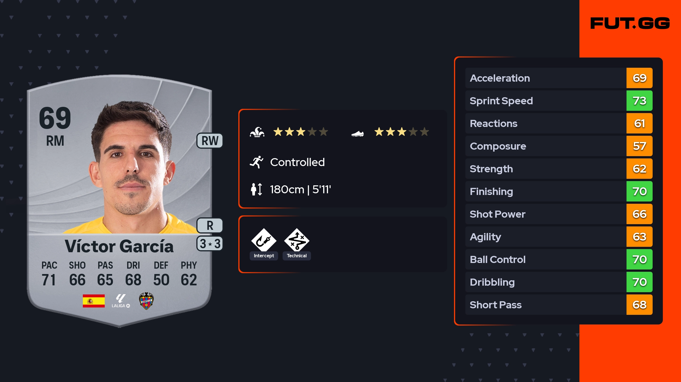Click the 69 overall rating on card
The image size is (681, 382).
click(x=55, y=118)
